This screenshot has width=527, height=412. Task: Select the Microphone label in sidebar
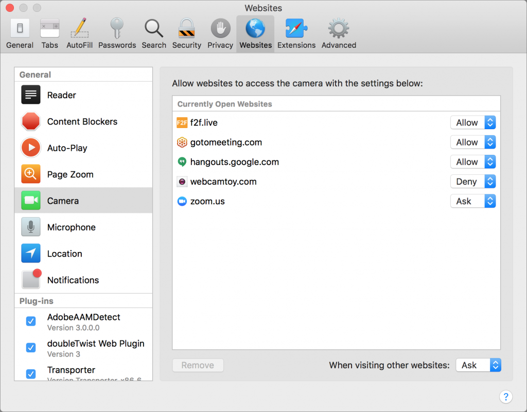(x=71, y=227)
